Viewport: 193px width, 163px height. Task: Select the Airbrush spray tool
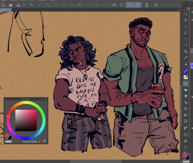(x=185, y=102)
